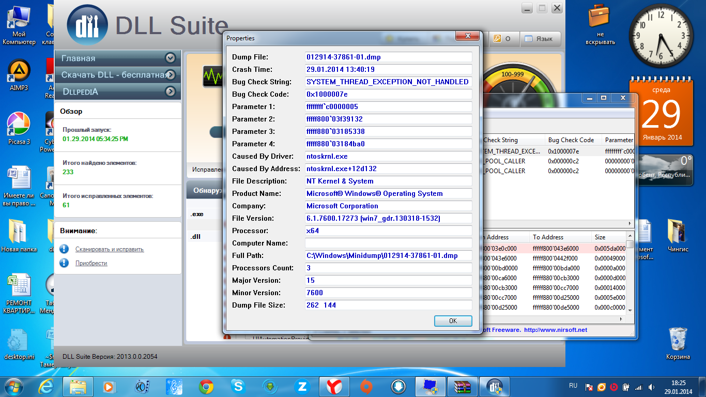Open the Windows Start menu
Image resolution: width=706 pixels, height=397 pixels.
coord(14,386)
